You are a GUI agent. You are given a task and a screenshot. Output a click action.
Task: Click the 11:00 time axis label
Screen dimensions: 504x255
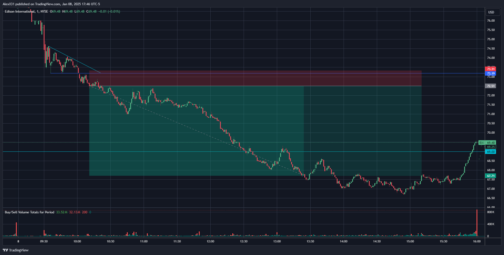(144, 241)
